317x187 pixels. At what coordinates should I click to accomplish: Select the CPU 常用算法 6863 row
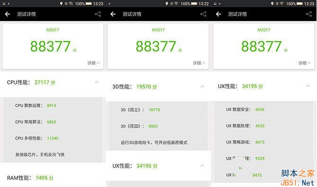click(53, 122)
